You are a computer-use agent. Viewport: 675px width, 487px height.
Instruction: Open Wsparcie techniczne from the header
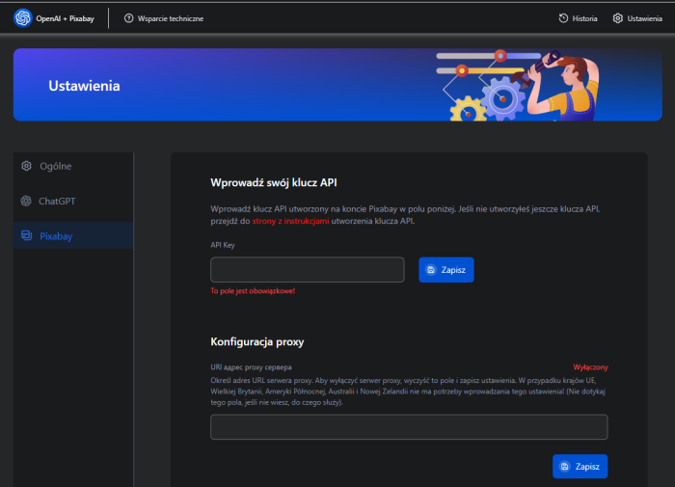pos(169,18)
